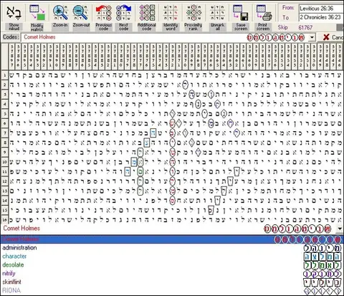
Task: Click the Zoom-in label button
Action: (x=60, y=25)
